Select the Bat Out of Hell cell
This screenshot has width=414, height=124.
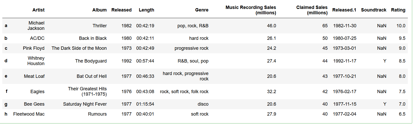(x=92, y=76)
